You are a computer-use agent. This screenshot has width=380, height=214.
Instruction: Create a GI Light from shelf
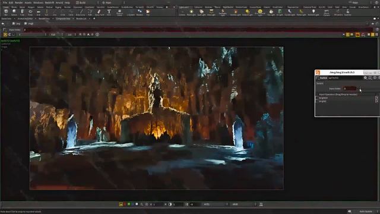[x=280, y=12]
